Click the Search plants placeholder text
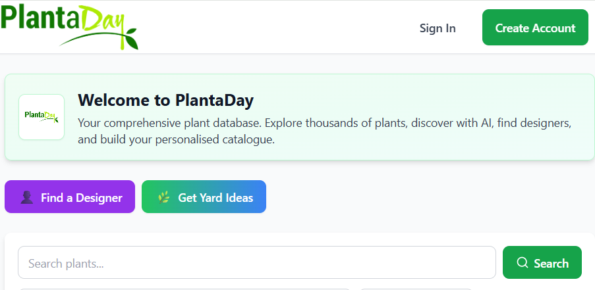 67,264
